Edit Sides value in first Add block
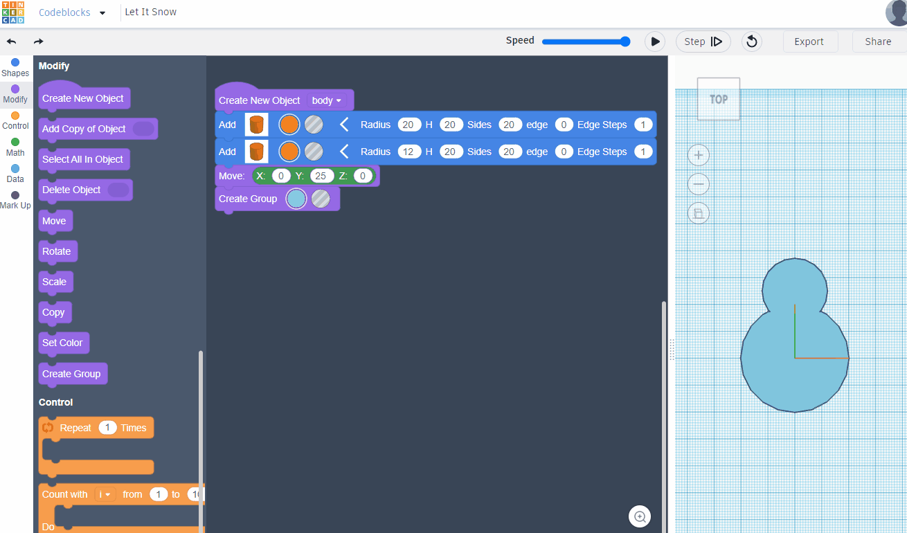Screen dimensions: 907x533 [x=510, y=125]
